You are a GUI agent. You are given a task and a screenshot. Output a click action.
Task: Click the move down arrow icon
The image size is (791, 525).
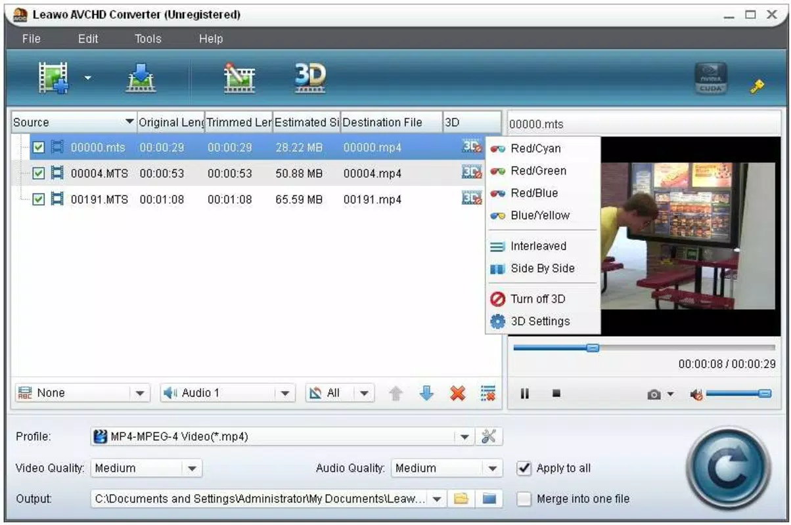(x=426, y=393)
